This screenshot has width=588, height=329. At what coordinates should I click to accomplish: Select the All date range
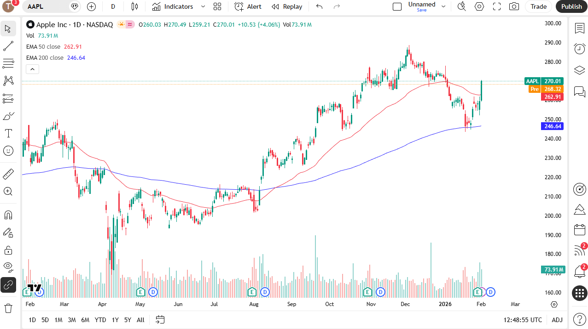tap(140, 320)
